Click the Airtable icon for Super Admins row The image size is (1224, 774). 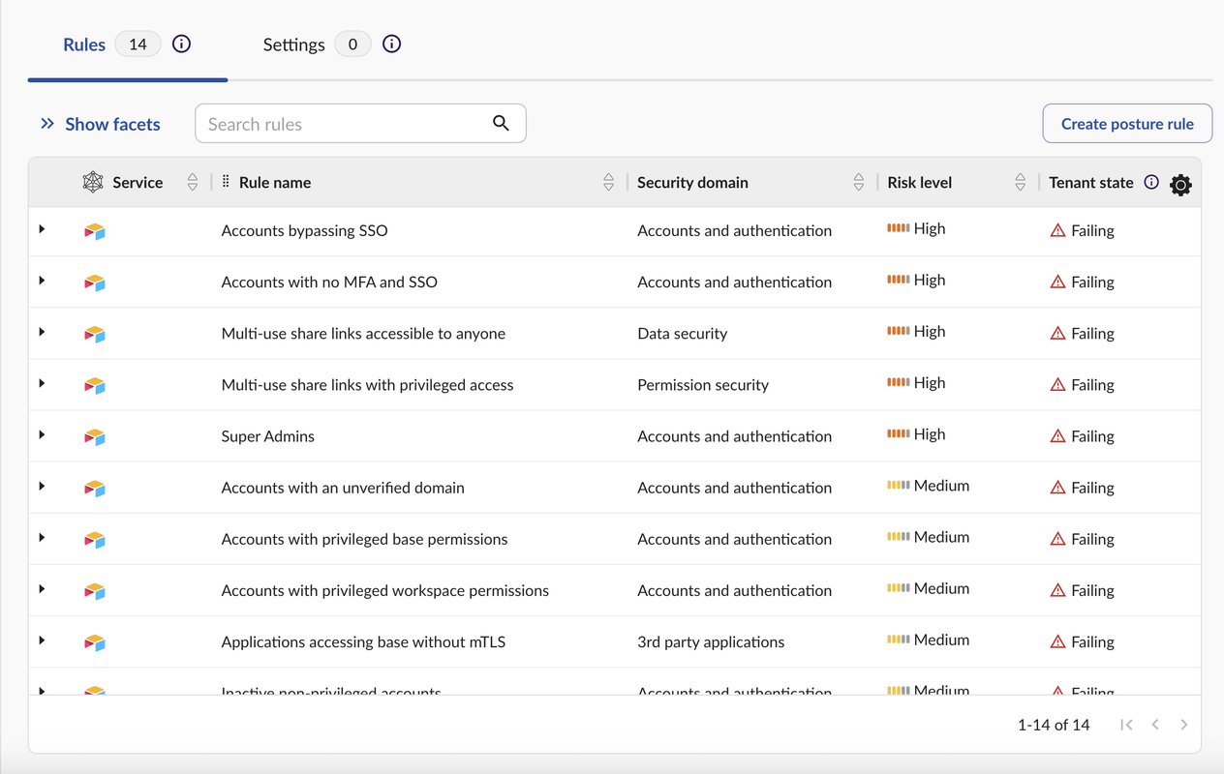coord(94,437)
